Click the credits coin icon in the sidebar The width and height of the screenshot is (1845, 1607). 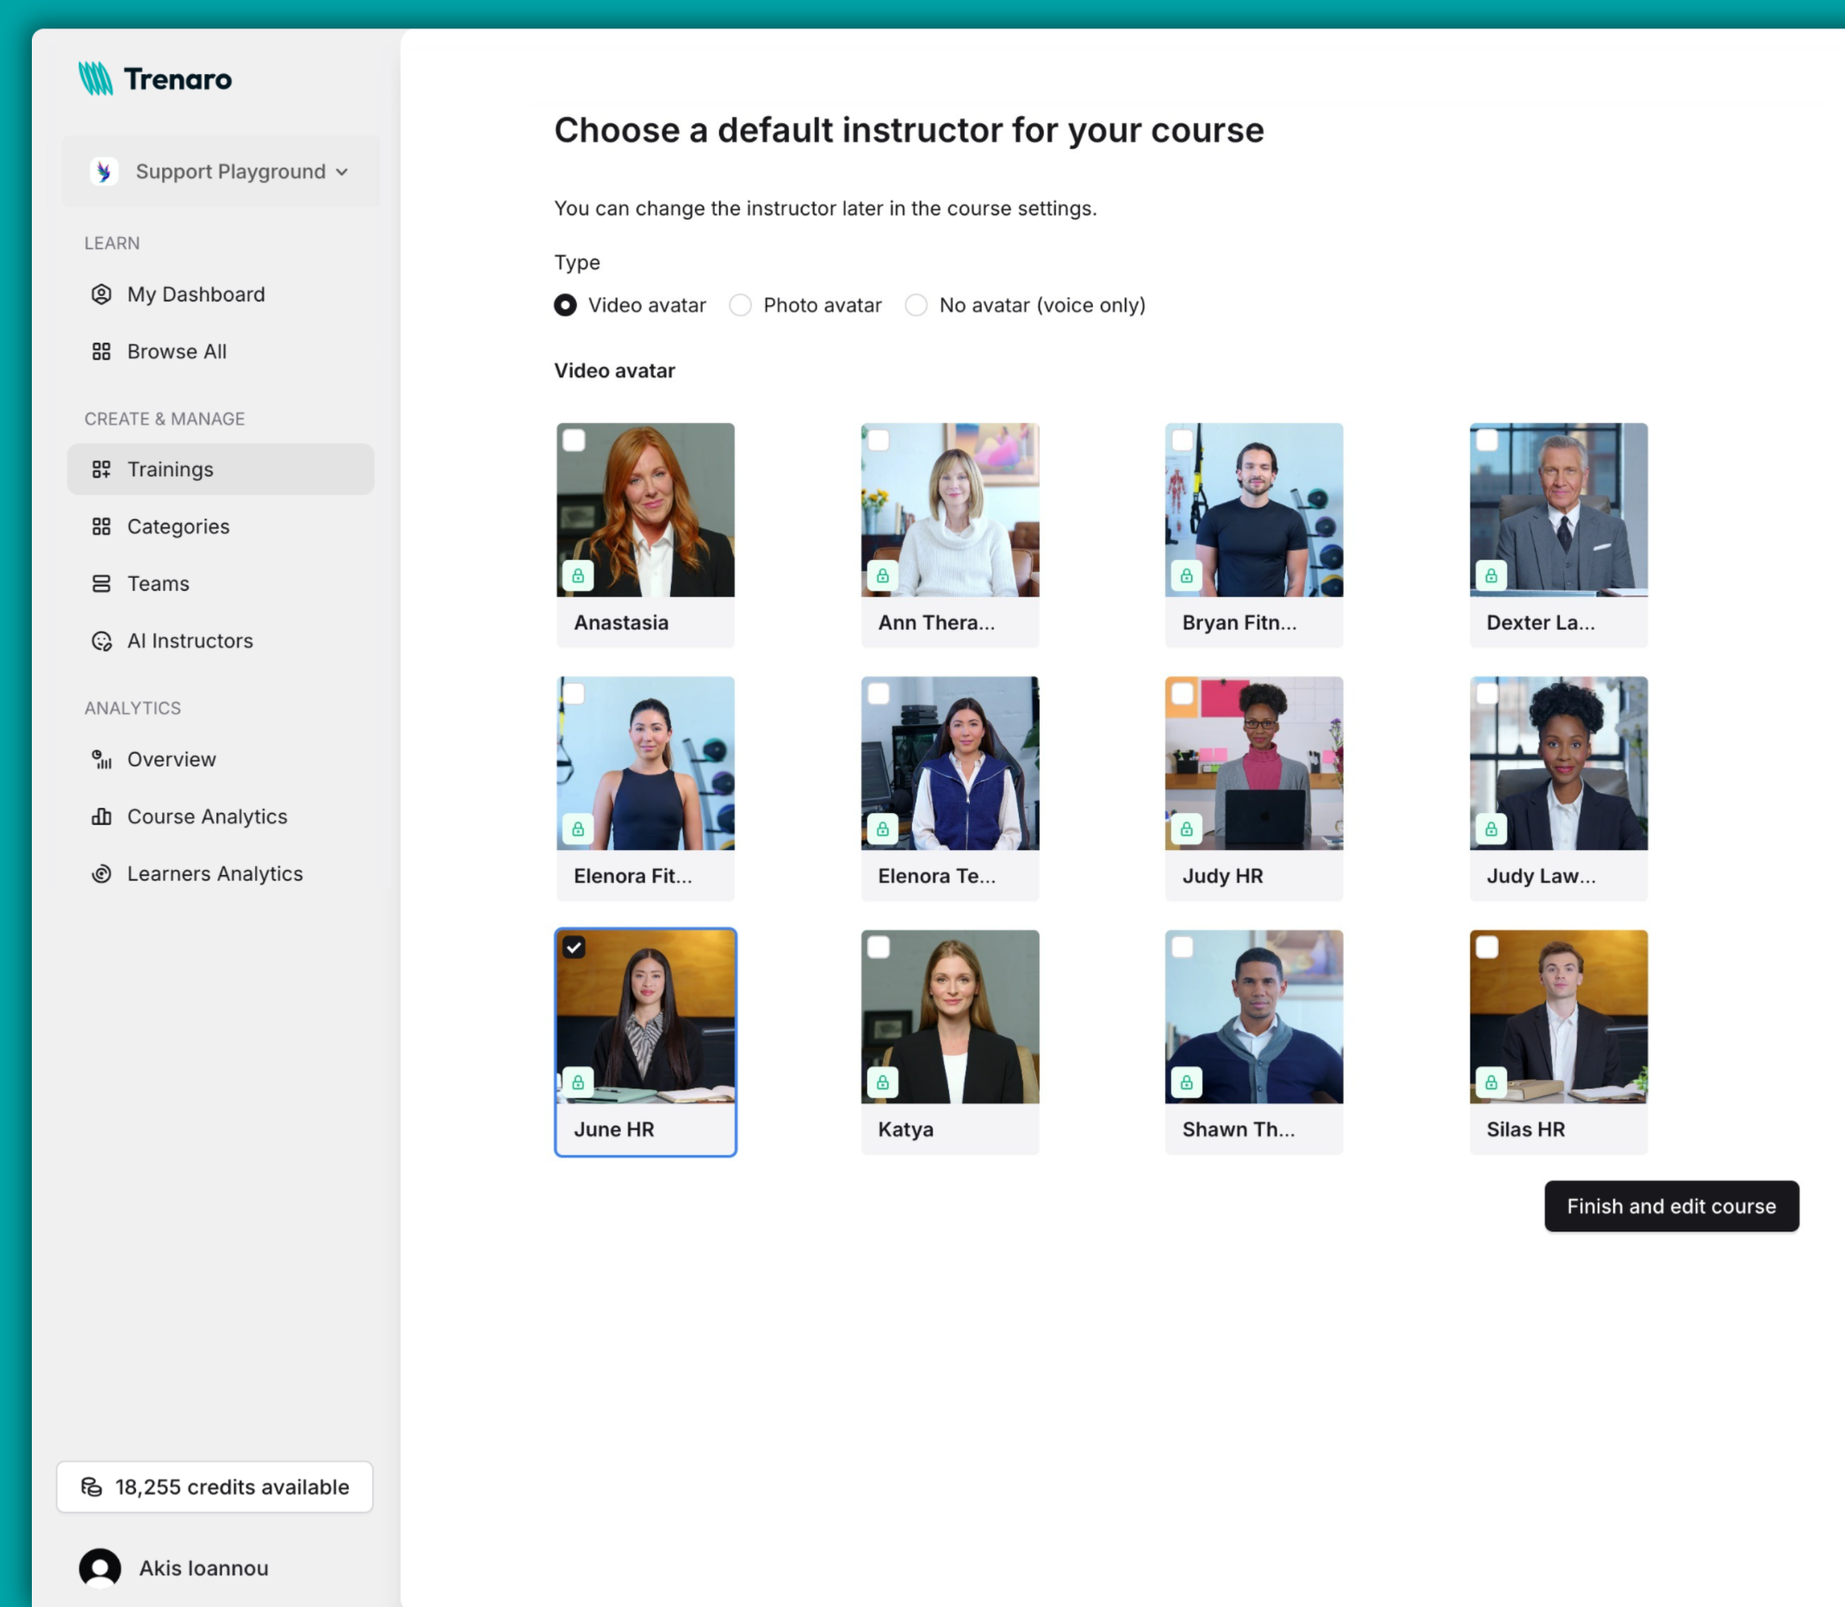[92, 1486]
